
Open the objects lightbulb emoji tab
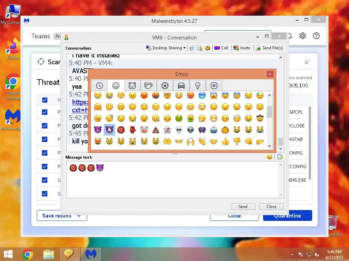point(198,85)
